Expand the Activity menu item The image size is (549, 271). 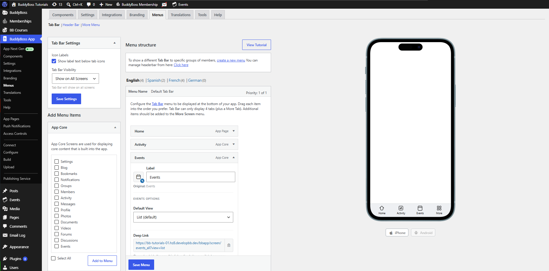(234, 144)
